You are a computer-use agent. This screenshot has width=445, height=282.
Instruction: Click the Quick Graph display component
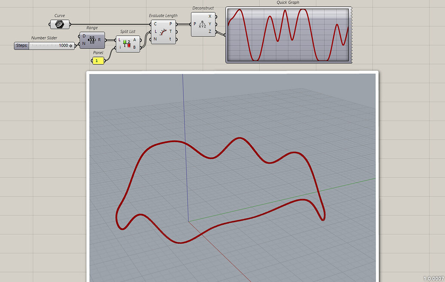coord(287,34)
